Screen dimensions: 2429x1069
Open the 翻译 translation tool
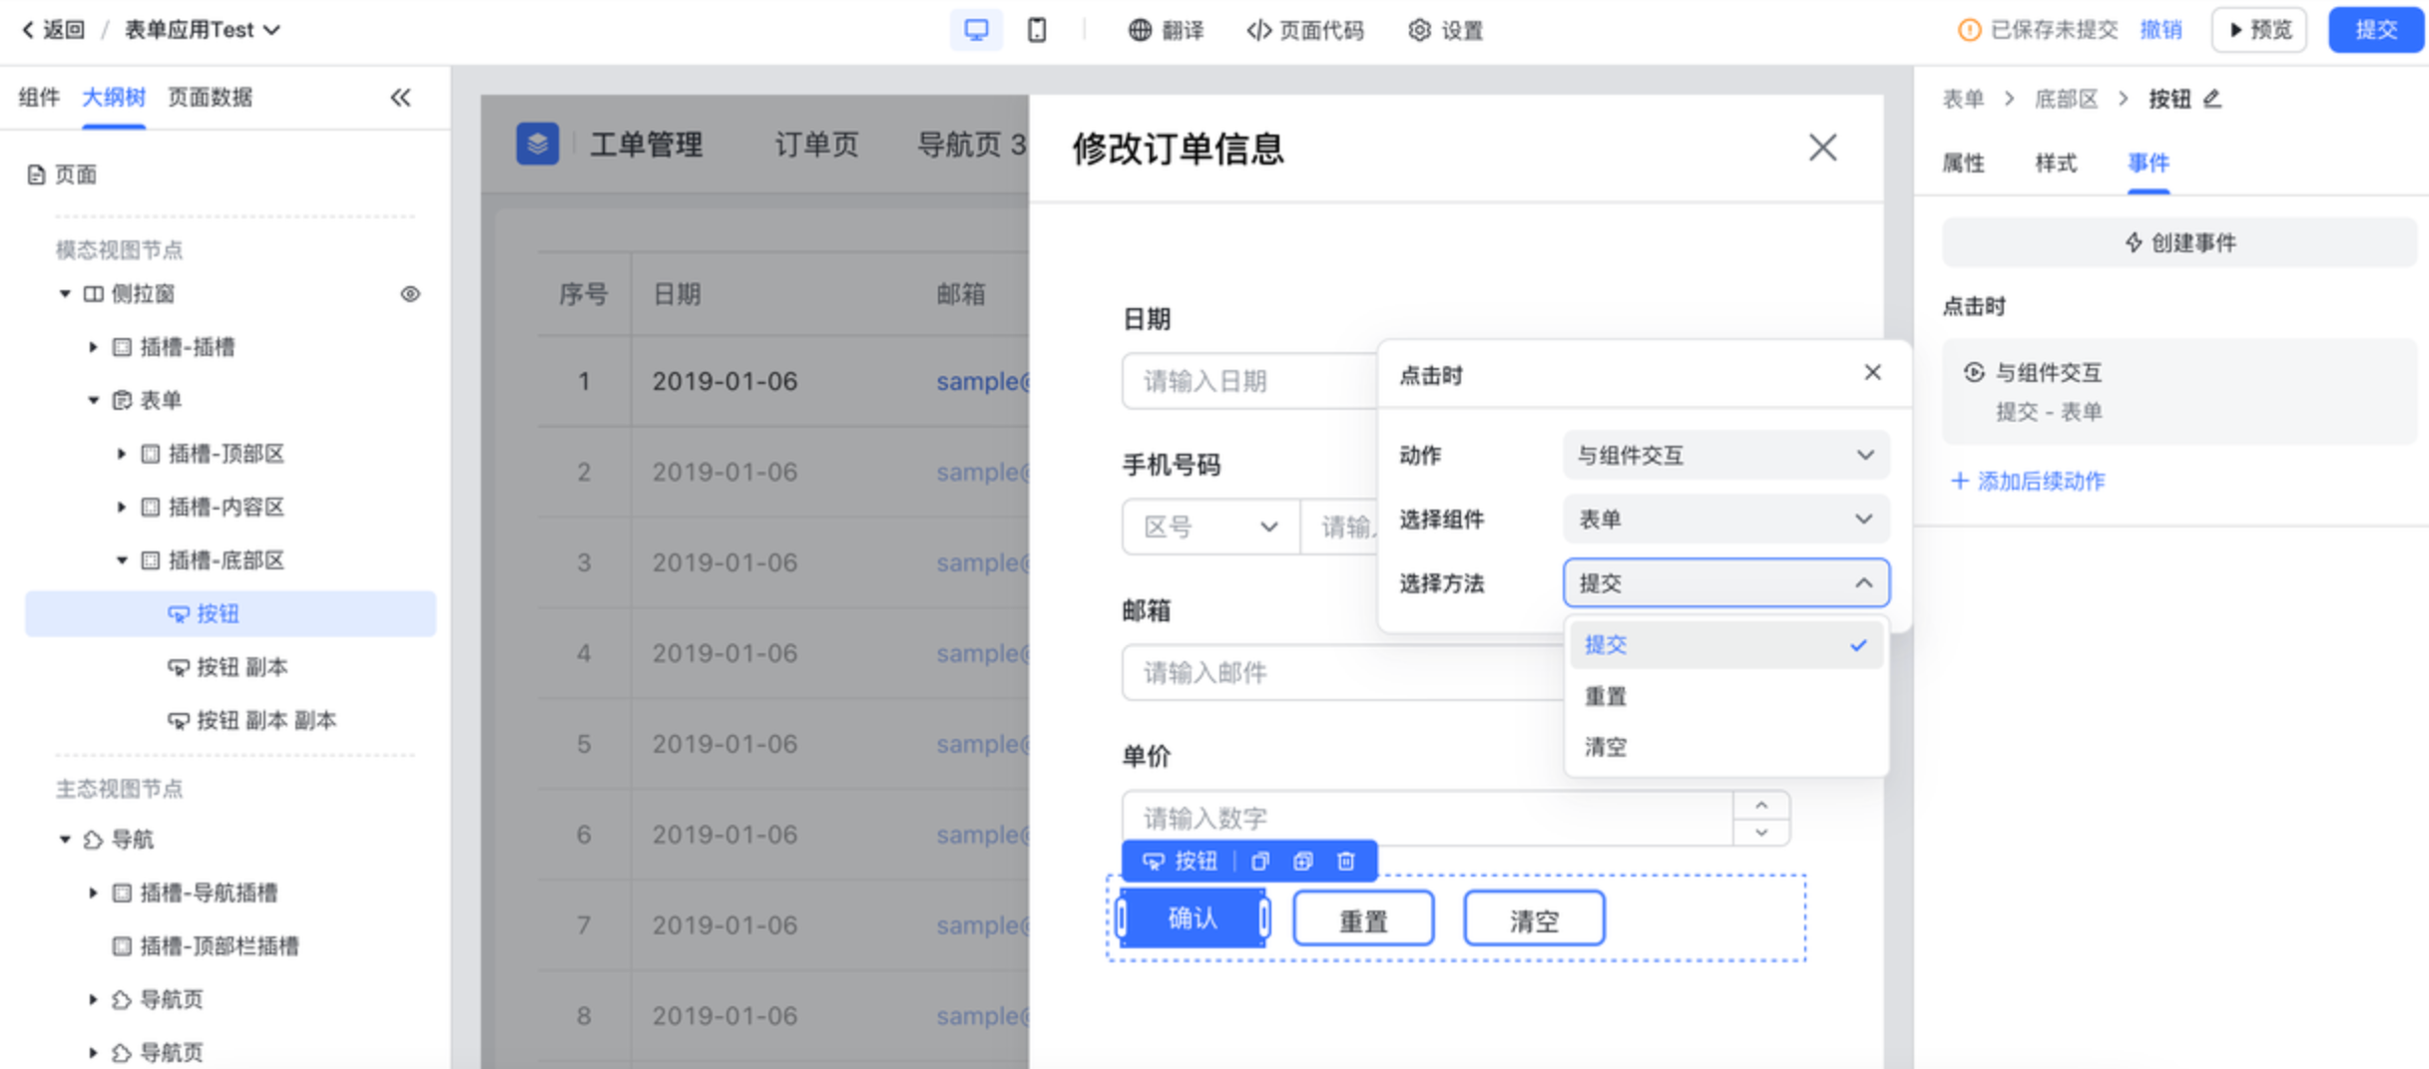pos(1167,31)
